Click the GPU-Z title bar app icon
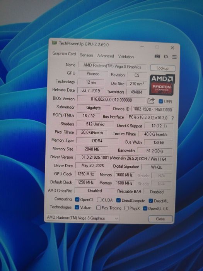 point(55,43)
